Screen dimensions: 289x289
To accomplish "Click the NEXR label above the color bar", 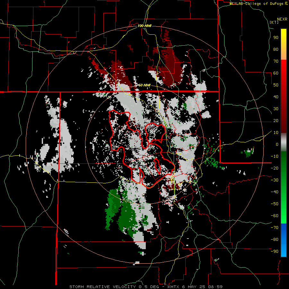I will click(282, 19).
